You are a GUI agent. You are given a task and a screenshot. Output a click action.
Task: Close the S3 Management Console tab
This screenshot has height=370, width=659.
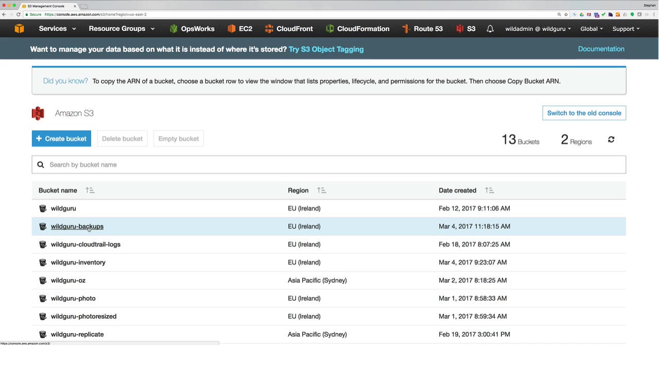(x=75, y=6)
